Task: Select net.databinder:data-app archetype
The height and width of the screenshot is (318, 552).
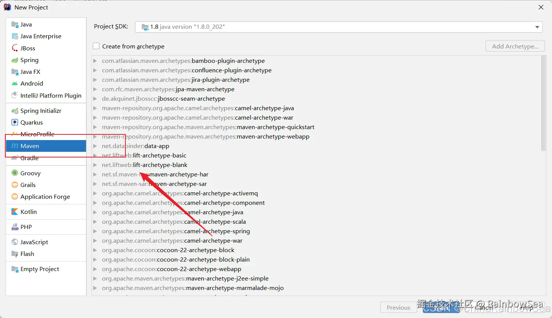Action: 136,146
